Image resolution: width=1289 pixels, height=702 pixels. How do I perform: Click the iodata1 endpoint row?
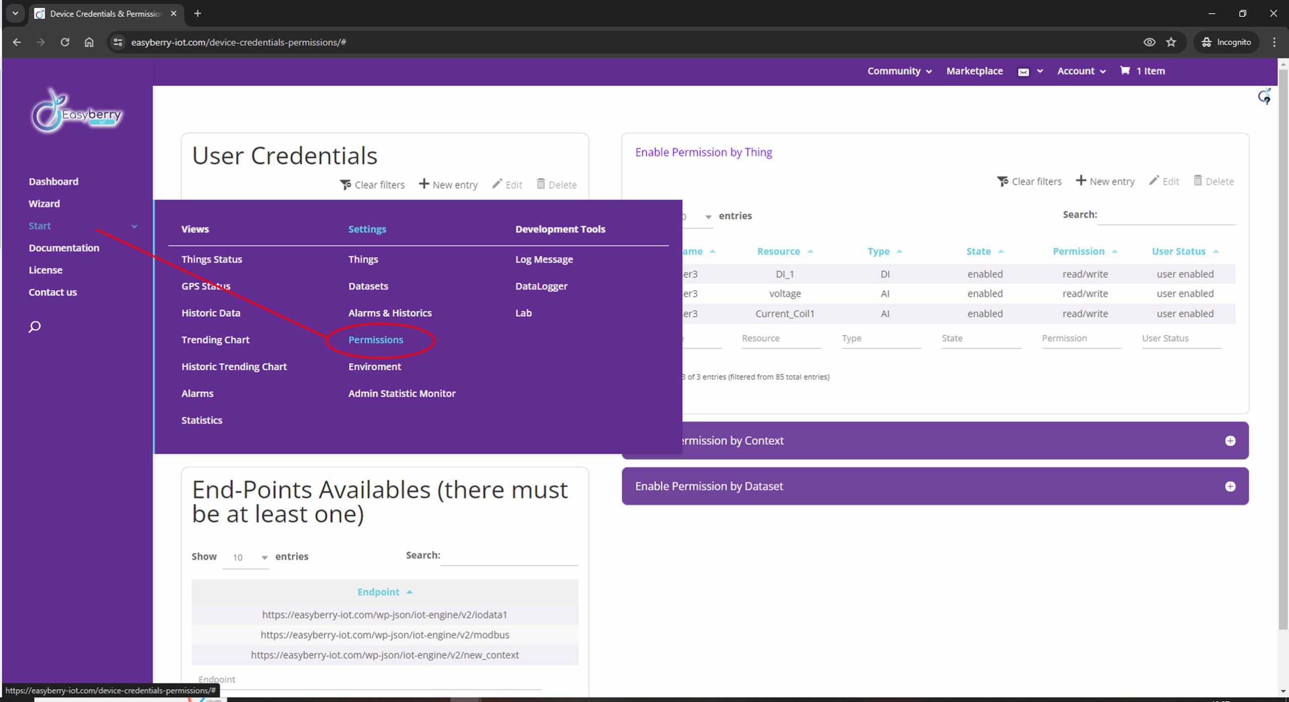click(x=385, y=615)
